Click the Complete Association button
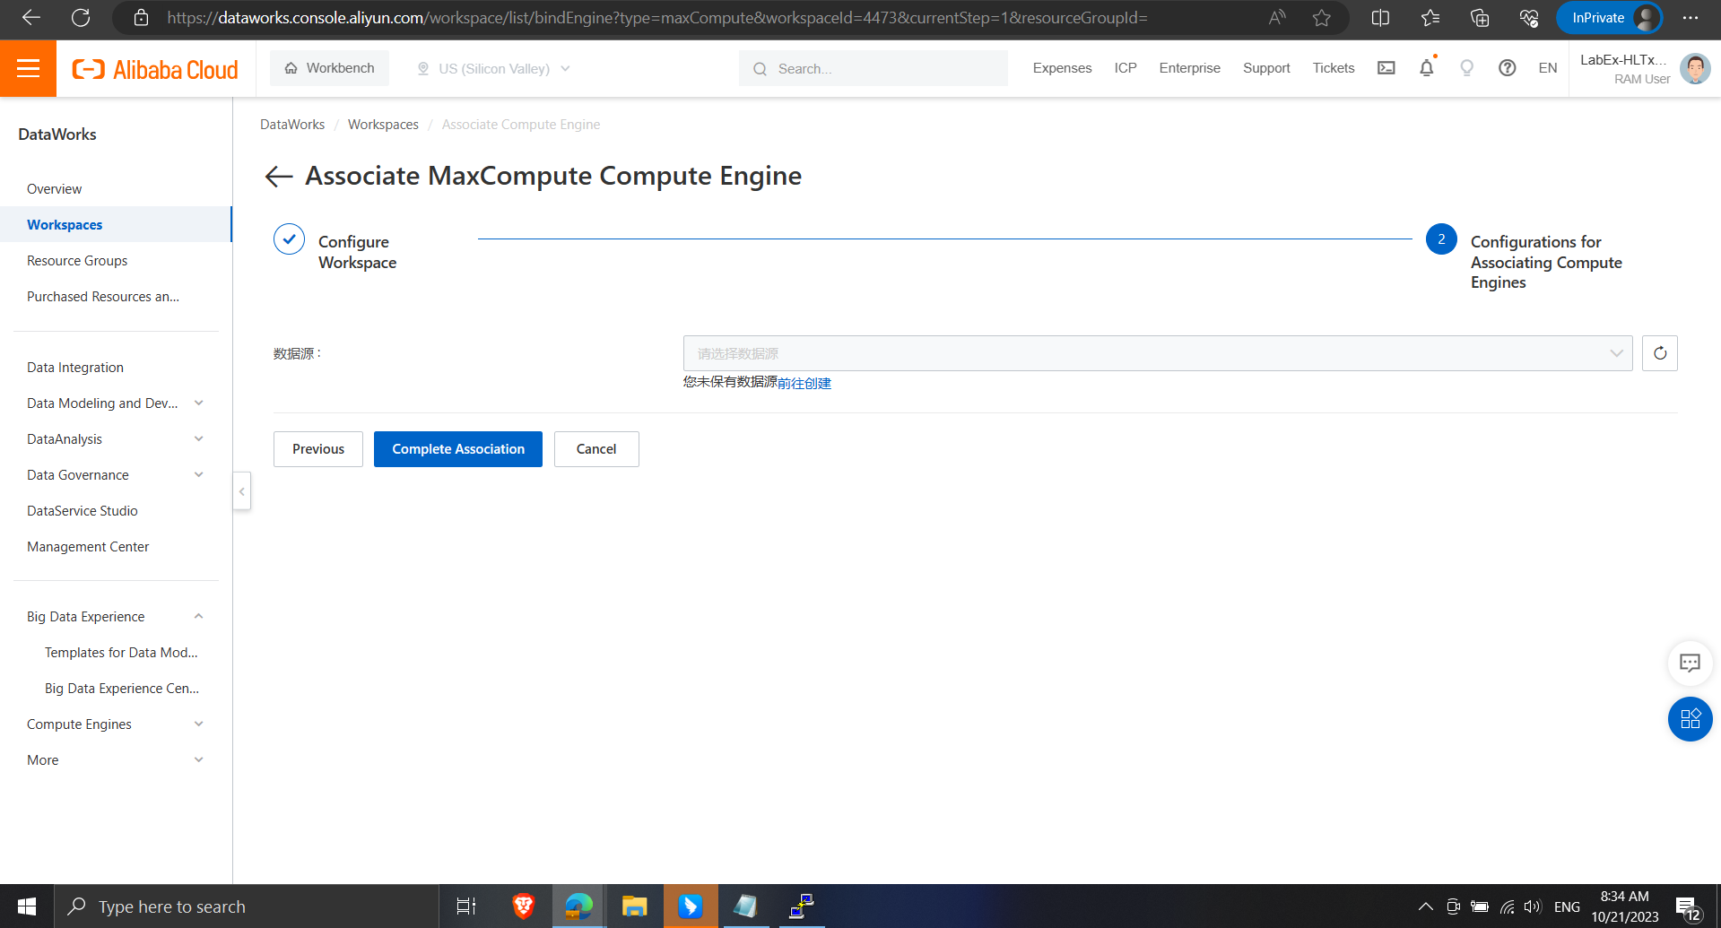The height and width of the screenshot is (928, 1721). click(457, 448)
